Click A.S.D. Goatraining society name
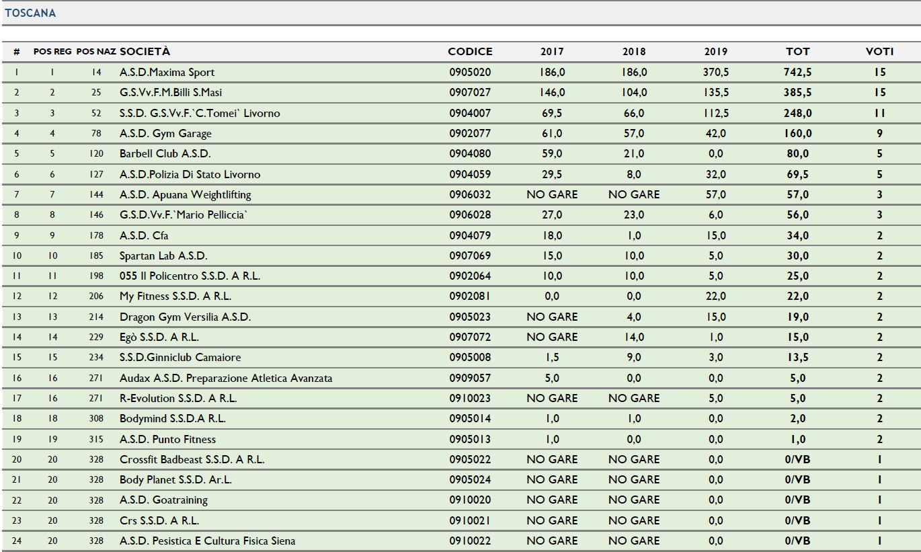The image size is (921, 552). tap(163, 500)
